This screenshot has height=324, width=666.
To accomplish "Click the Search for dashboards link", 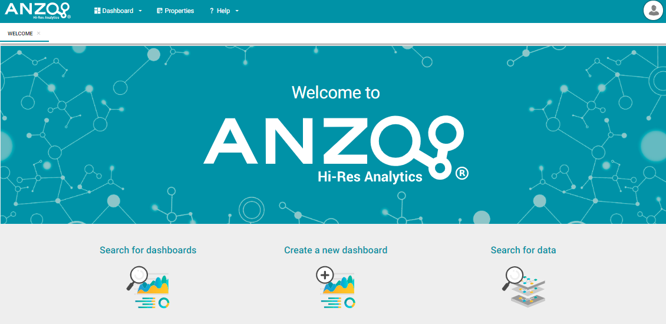I will [148, 250].
